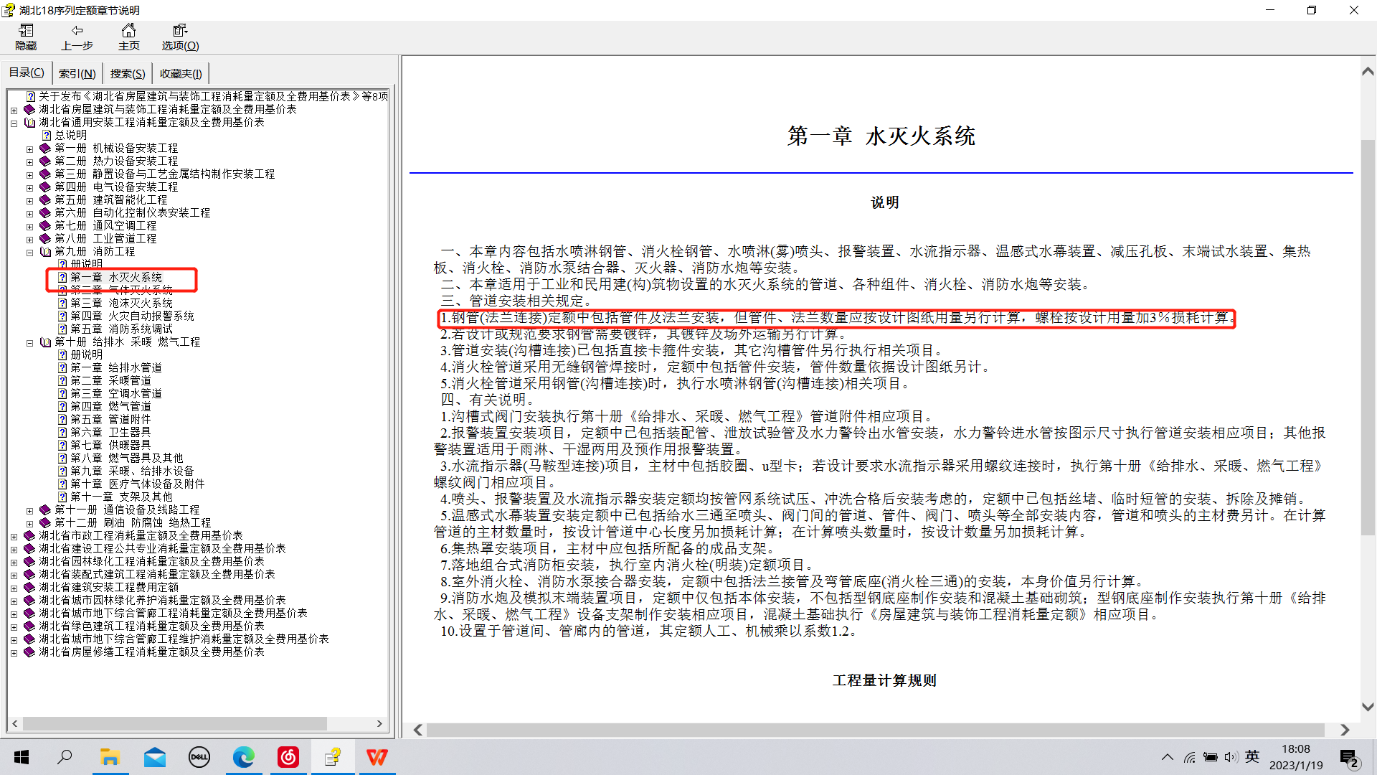This screenshot has width=1377, height=775.
Task: Select book icon of 第五册 建筑智能化工程
Action: click(45, 199)
